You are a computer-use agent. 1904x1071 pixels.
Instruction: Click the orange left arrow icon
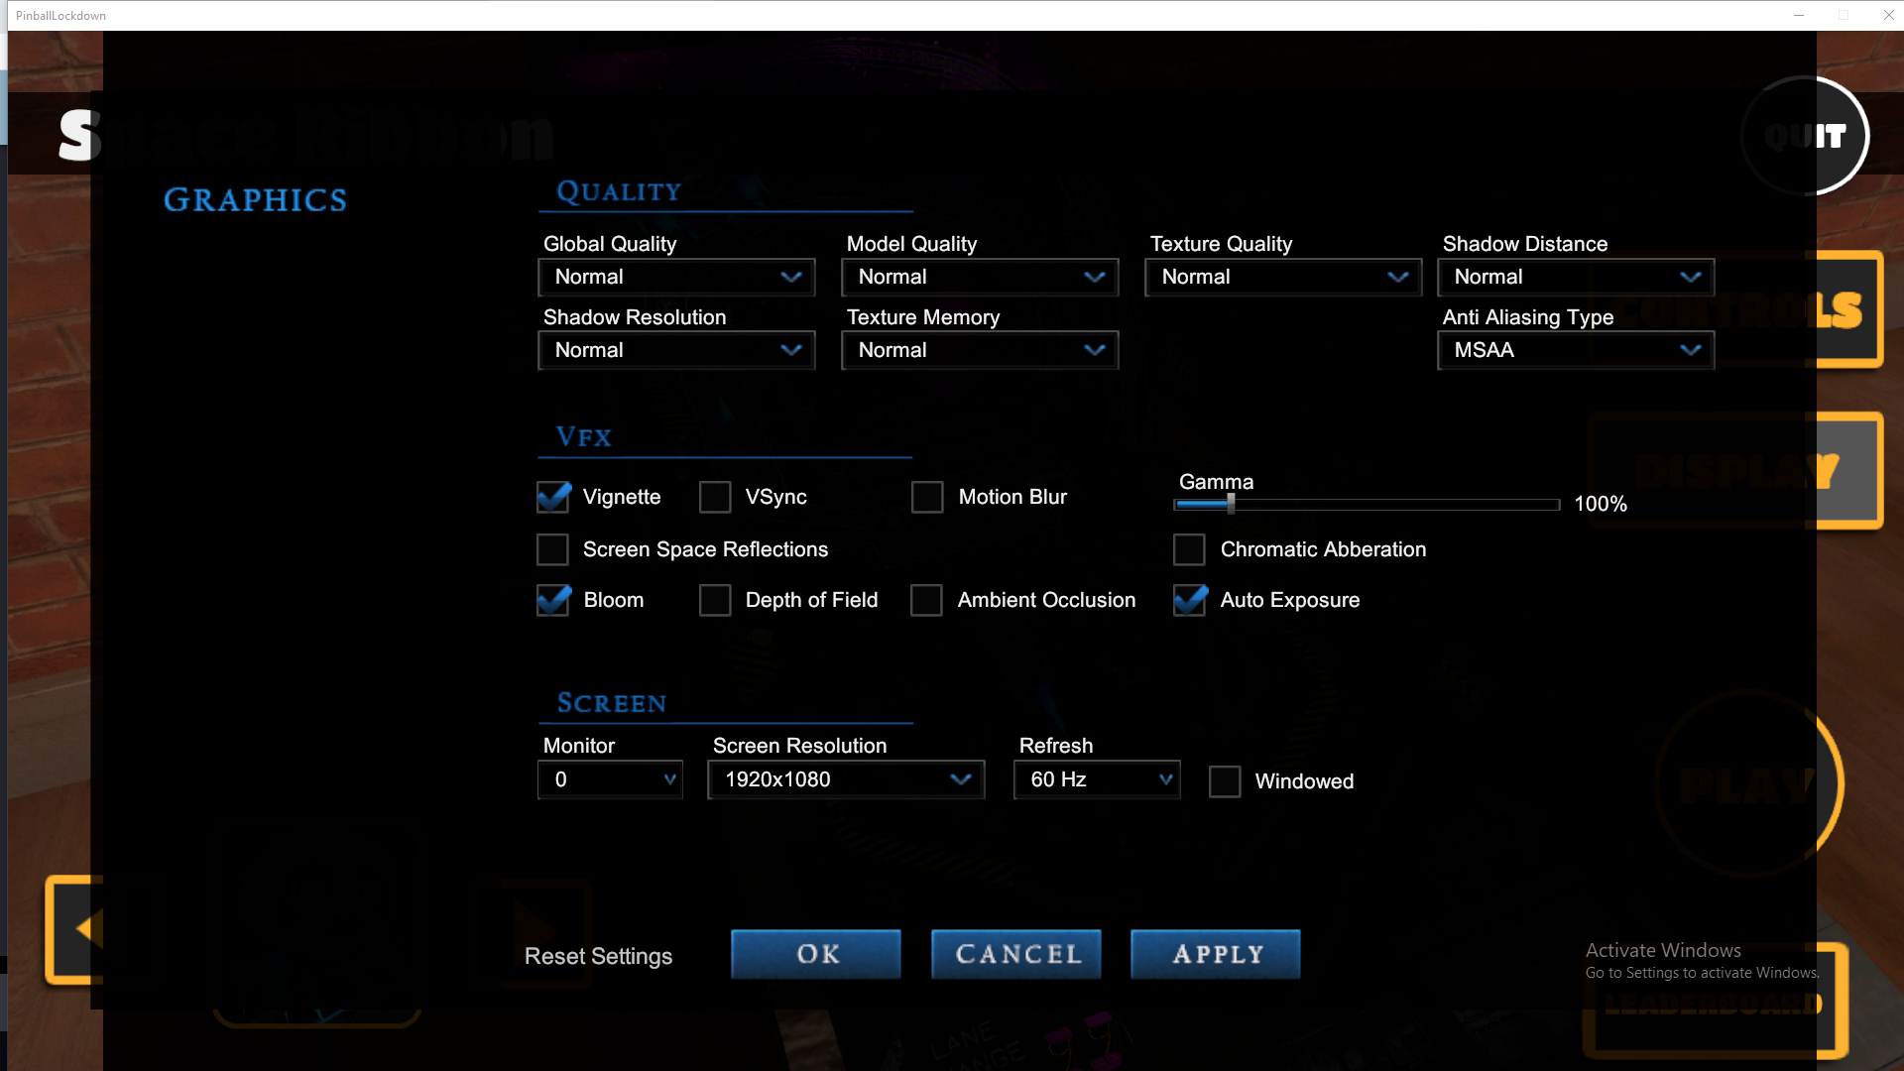pos(85,928)
